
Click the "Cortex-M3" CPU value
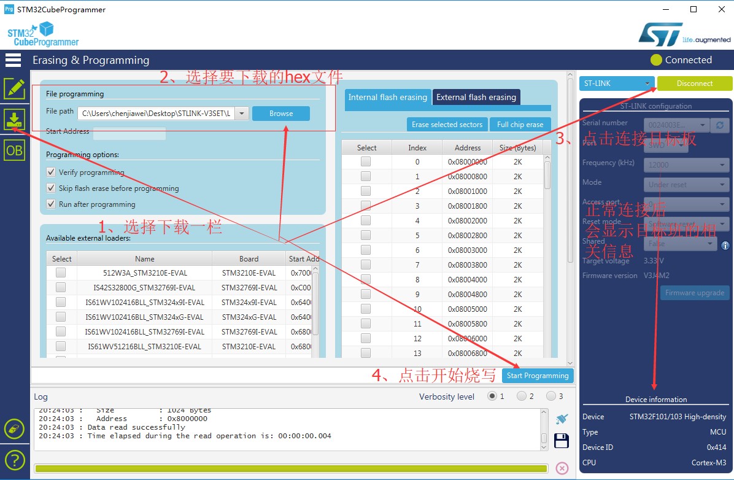709,462
